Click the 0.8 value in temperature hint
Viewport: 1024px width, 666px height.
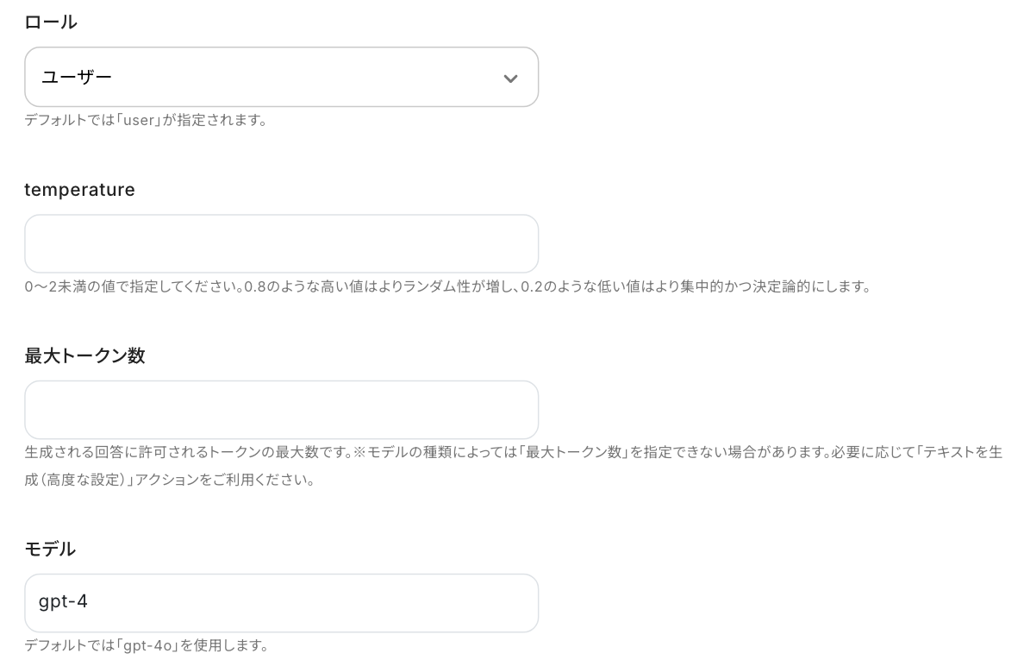point(255,286)
